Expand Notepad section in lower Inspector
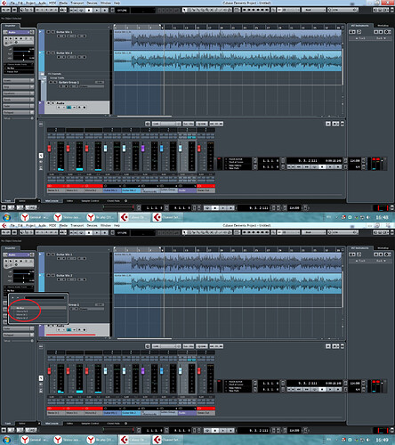 (x=19, y=335)
